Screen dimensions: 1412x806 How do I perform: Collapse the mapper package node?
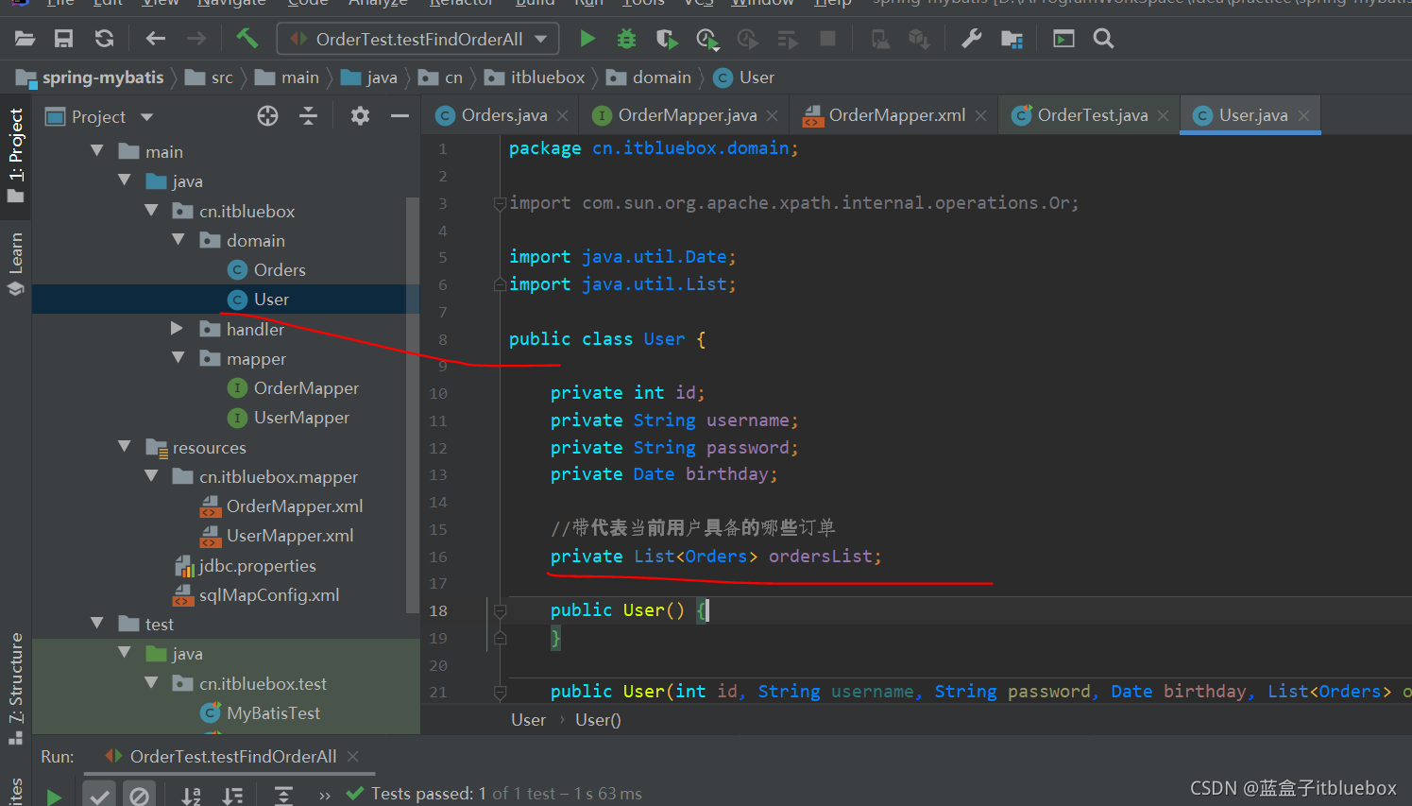click(179, 358)
